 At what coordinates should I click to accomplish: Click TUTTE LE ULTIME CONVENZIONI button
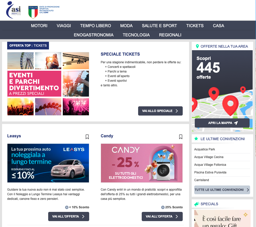click(222, 190)
